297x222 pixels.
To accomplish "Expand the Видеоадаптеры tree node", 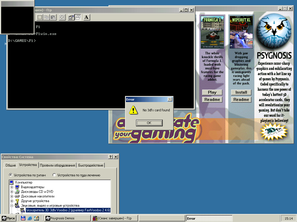I will coord(12,187).
